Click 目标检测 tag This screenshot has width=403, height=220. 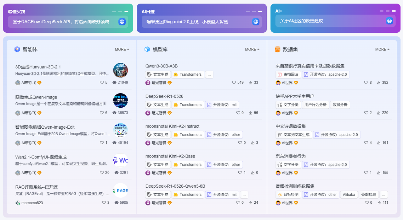click(288, 195)
